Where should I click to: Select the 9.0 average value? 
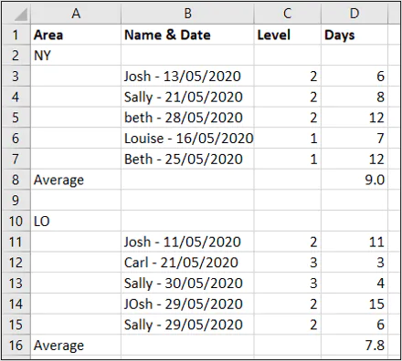(354, 180)
